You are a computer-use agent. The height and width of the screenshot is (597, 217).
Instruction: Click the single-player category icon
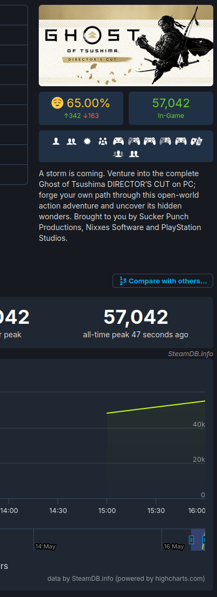[x=57, y=142]
